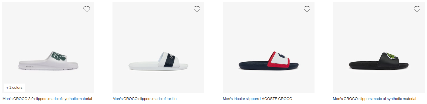Favorite the CROCO textile slippers with heart
Viewport: 427px width, 104px height.
coord(197,9)
